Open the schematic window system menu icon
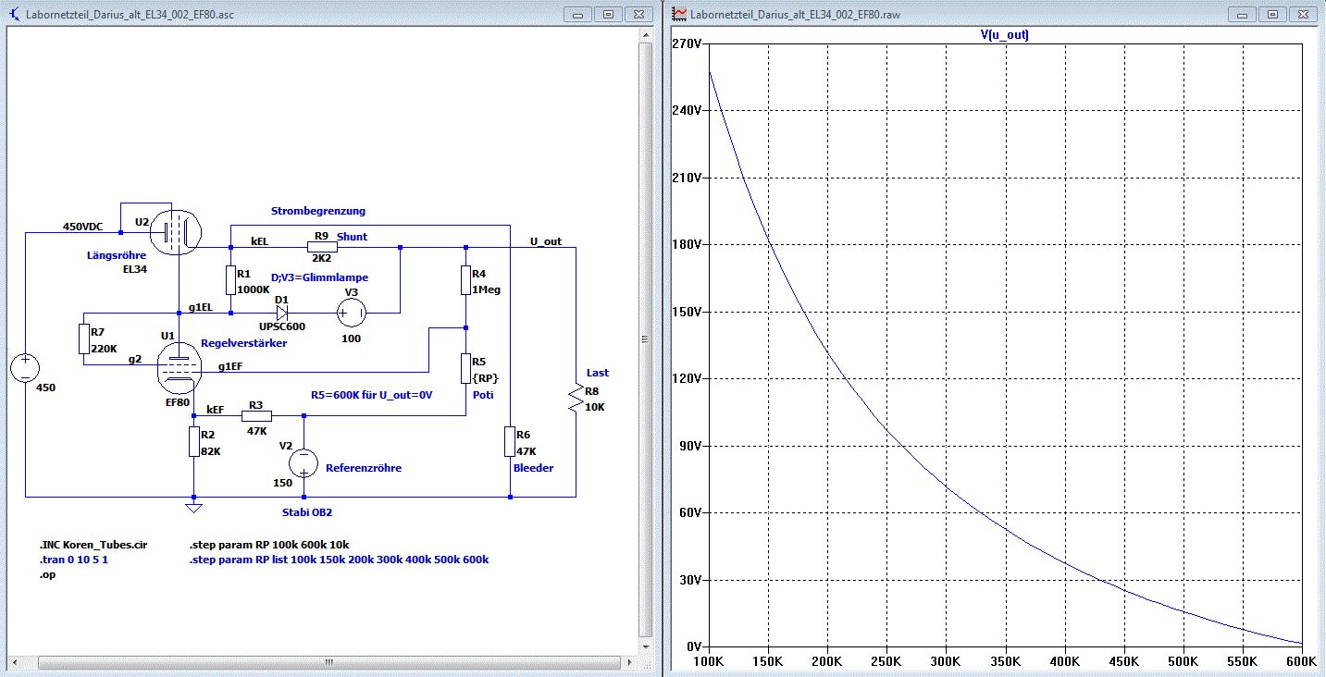This screenshot has height=677, width=1326. 16,15
